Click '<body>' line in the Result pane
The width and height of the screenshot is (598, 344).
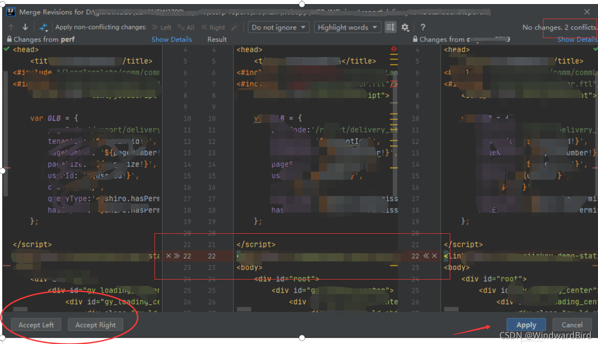[x=249, y=267]
